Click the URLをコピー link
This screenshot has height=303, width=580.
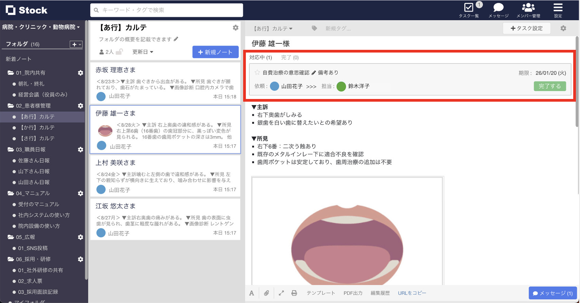pyautogui.click(x=412, y=293)
